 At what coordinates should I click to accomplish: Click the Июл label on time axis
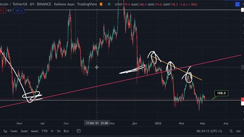pyautogui.click(x=19, y=123)
